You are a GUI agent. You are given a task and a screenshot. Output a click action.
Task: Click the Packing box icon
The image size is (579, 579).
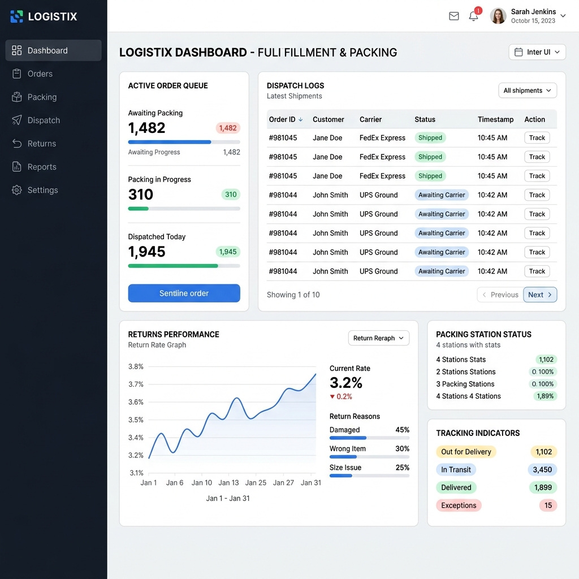(16, 97)
